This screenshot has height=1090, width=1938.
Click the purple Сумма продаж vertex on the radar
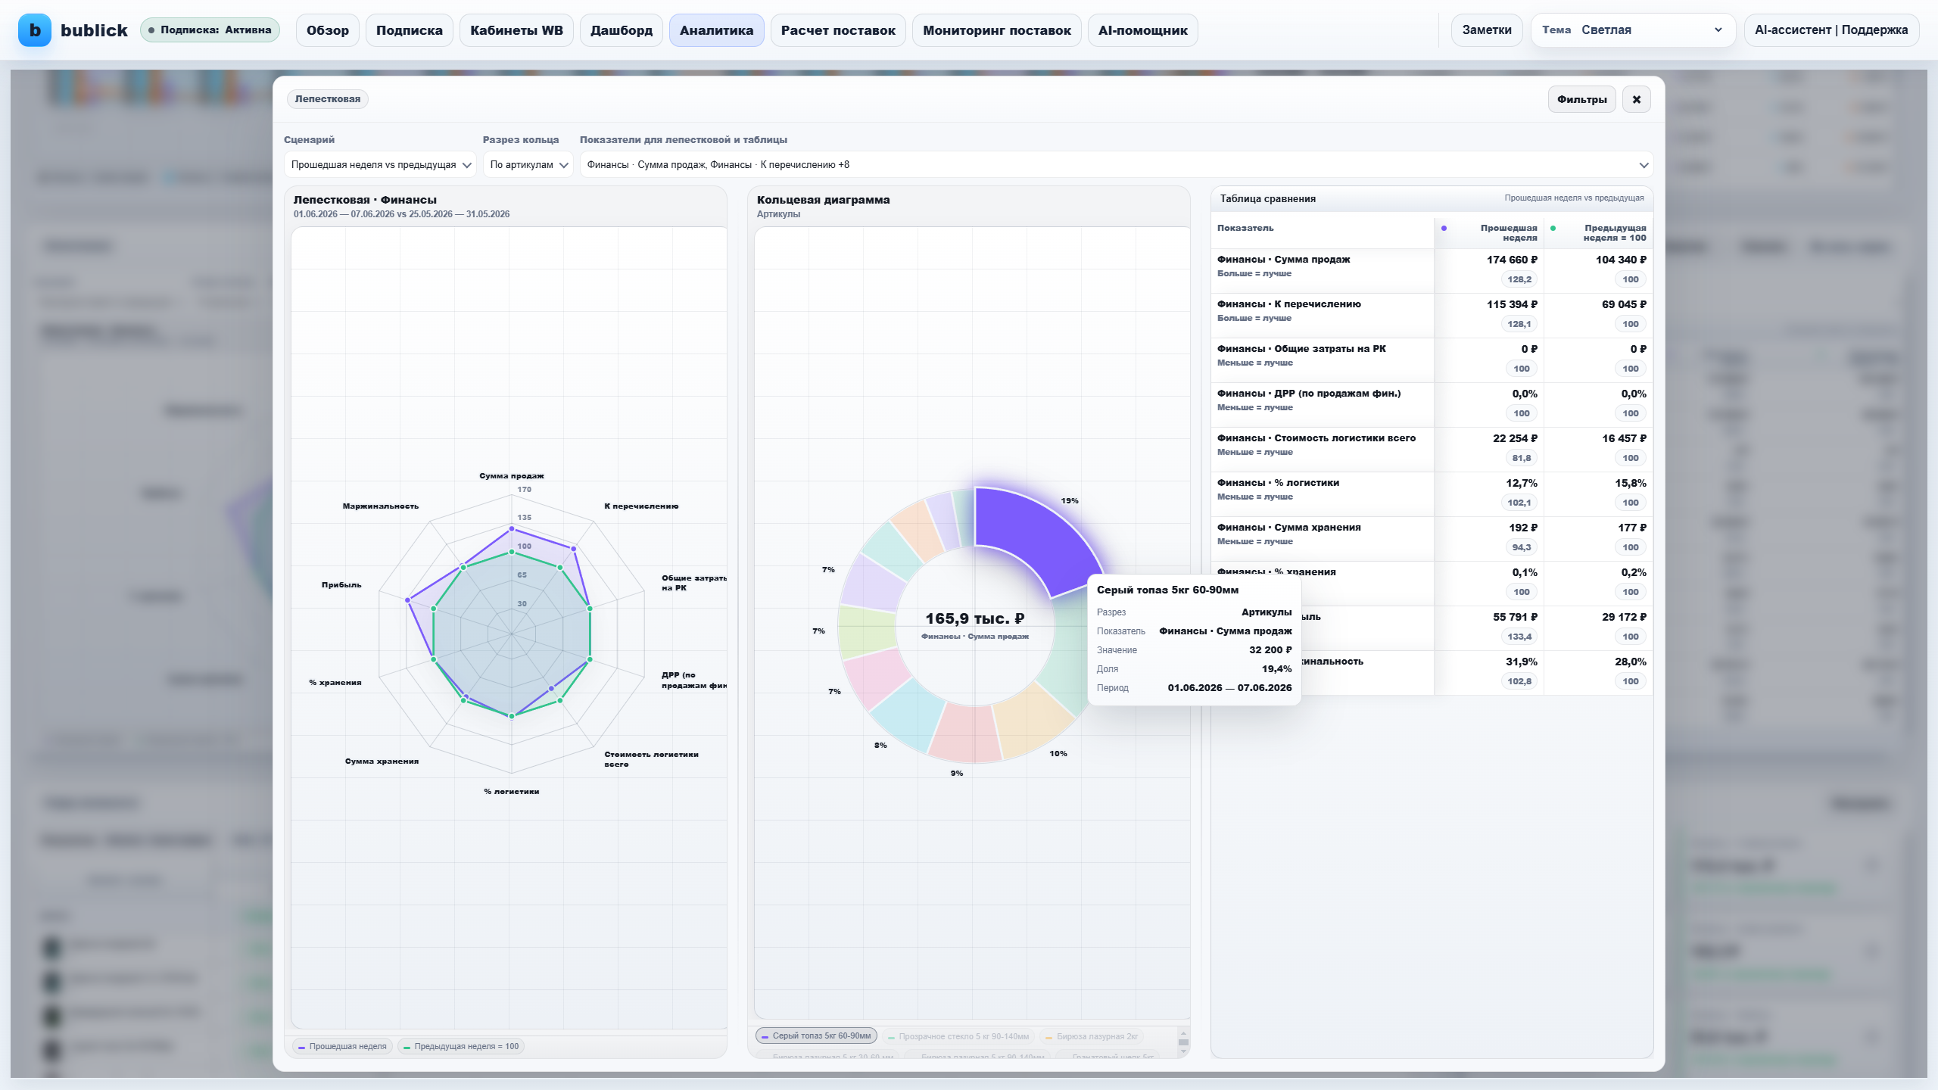click(x=512, y=528)
